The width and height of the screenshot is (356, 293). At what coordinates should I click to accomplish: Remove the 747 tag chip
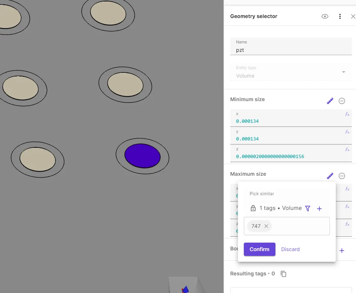click(x=266, y=226)
